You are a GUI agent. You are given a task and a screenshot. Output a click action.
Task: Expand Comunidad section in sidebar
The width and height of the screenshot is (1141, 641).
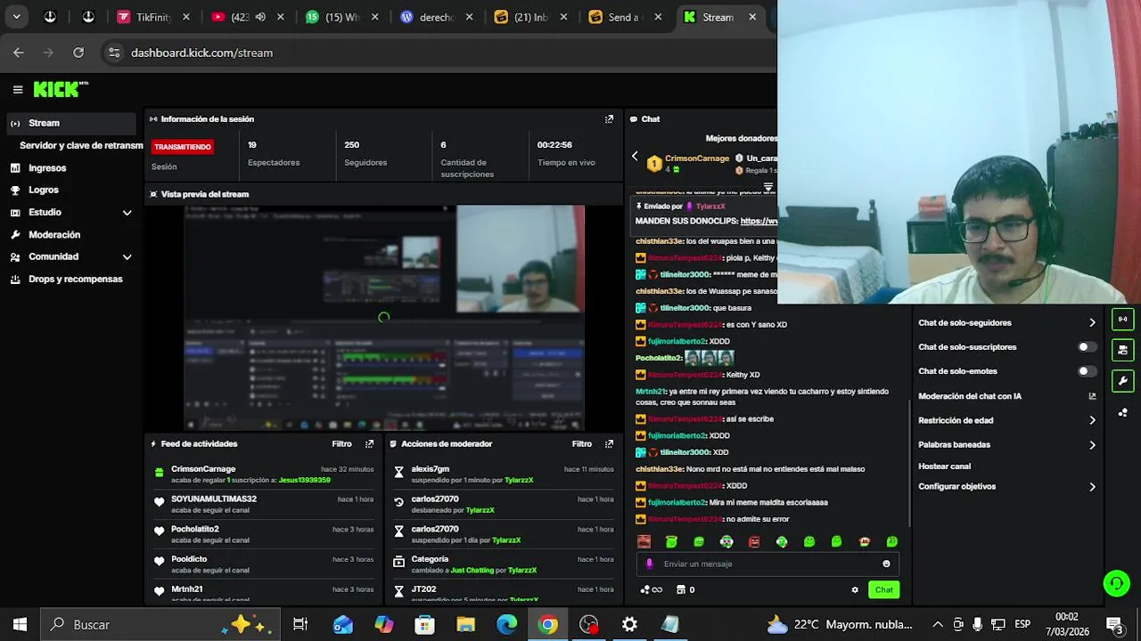click(127, 256)
